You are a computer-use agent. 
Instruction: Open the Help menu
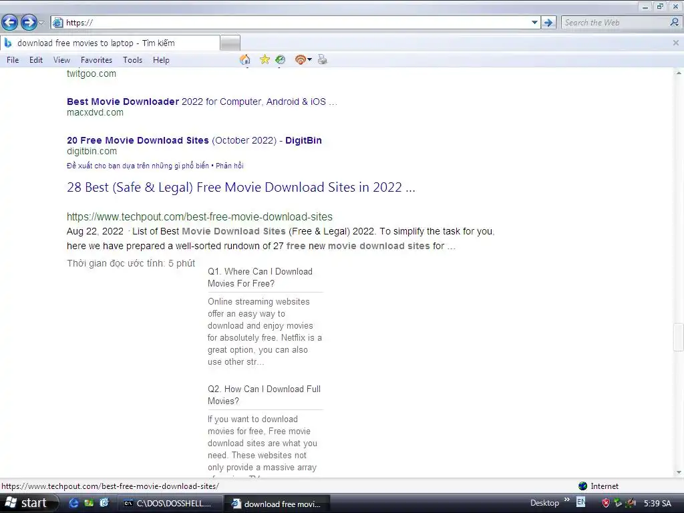[161, 60]
